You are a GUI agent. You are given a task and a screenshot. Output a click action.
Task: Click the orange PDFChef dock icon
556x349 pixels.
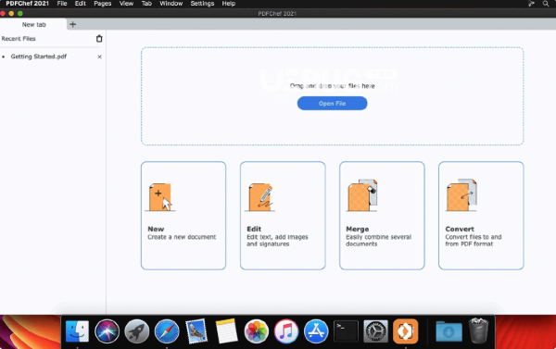coord(406,331)
